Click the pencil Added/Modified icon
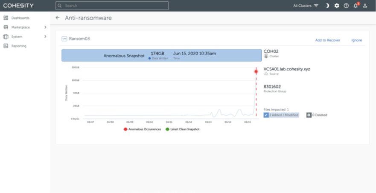 tap(266, 115)
